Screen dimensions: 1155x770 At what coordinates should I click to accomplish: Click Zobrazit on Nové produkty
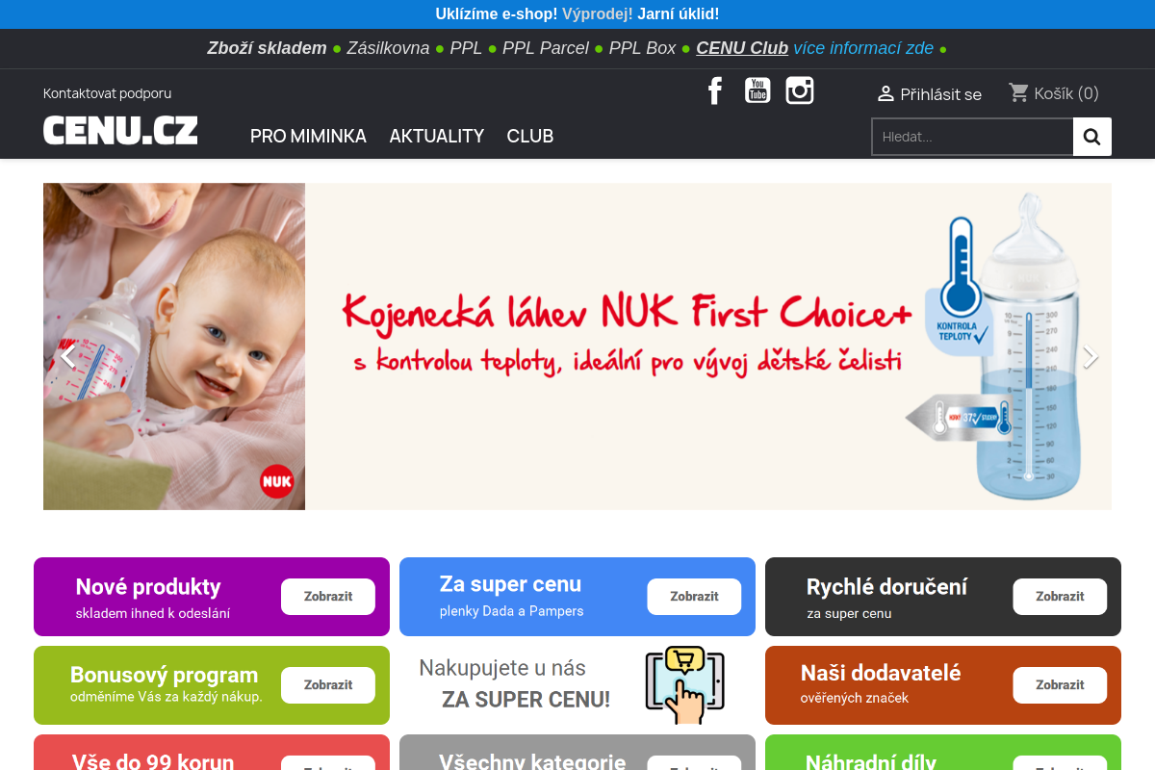coord(327,596)
